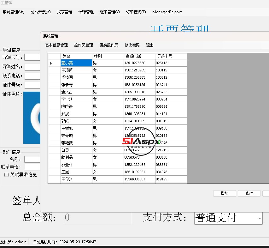This screenshot has height=248, width=269.
Task: Expand the 支付方式 dropdown
Action: click(x=260, y=218)
